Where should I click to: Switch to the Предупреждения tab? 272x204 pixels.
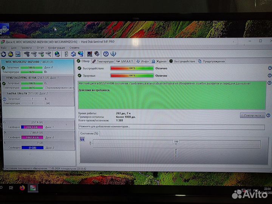click(x=211, y=62)
